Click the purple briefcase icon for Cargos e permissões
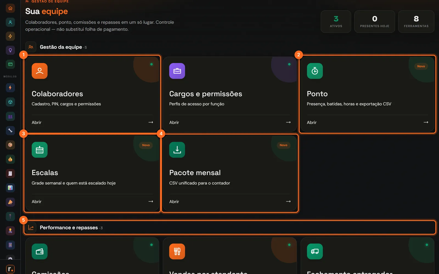Screen dimensions: 439x274 point(177,71)
